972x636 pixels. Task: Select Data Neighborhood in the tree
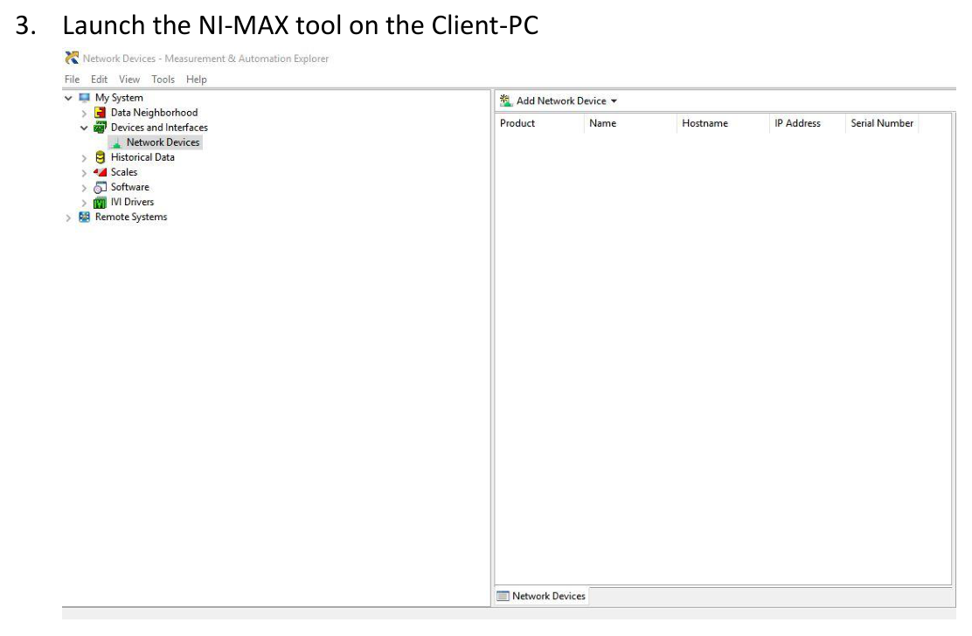155,113
